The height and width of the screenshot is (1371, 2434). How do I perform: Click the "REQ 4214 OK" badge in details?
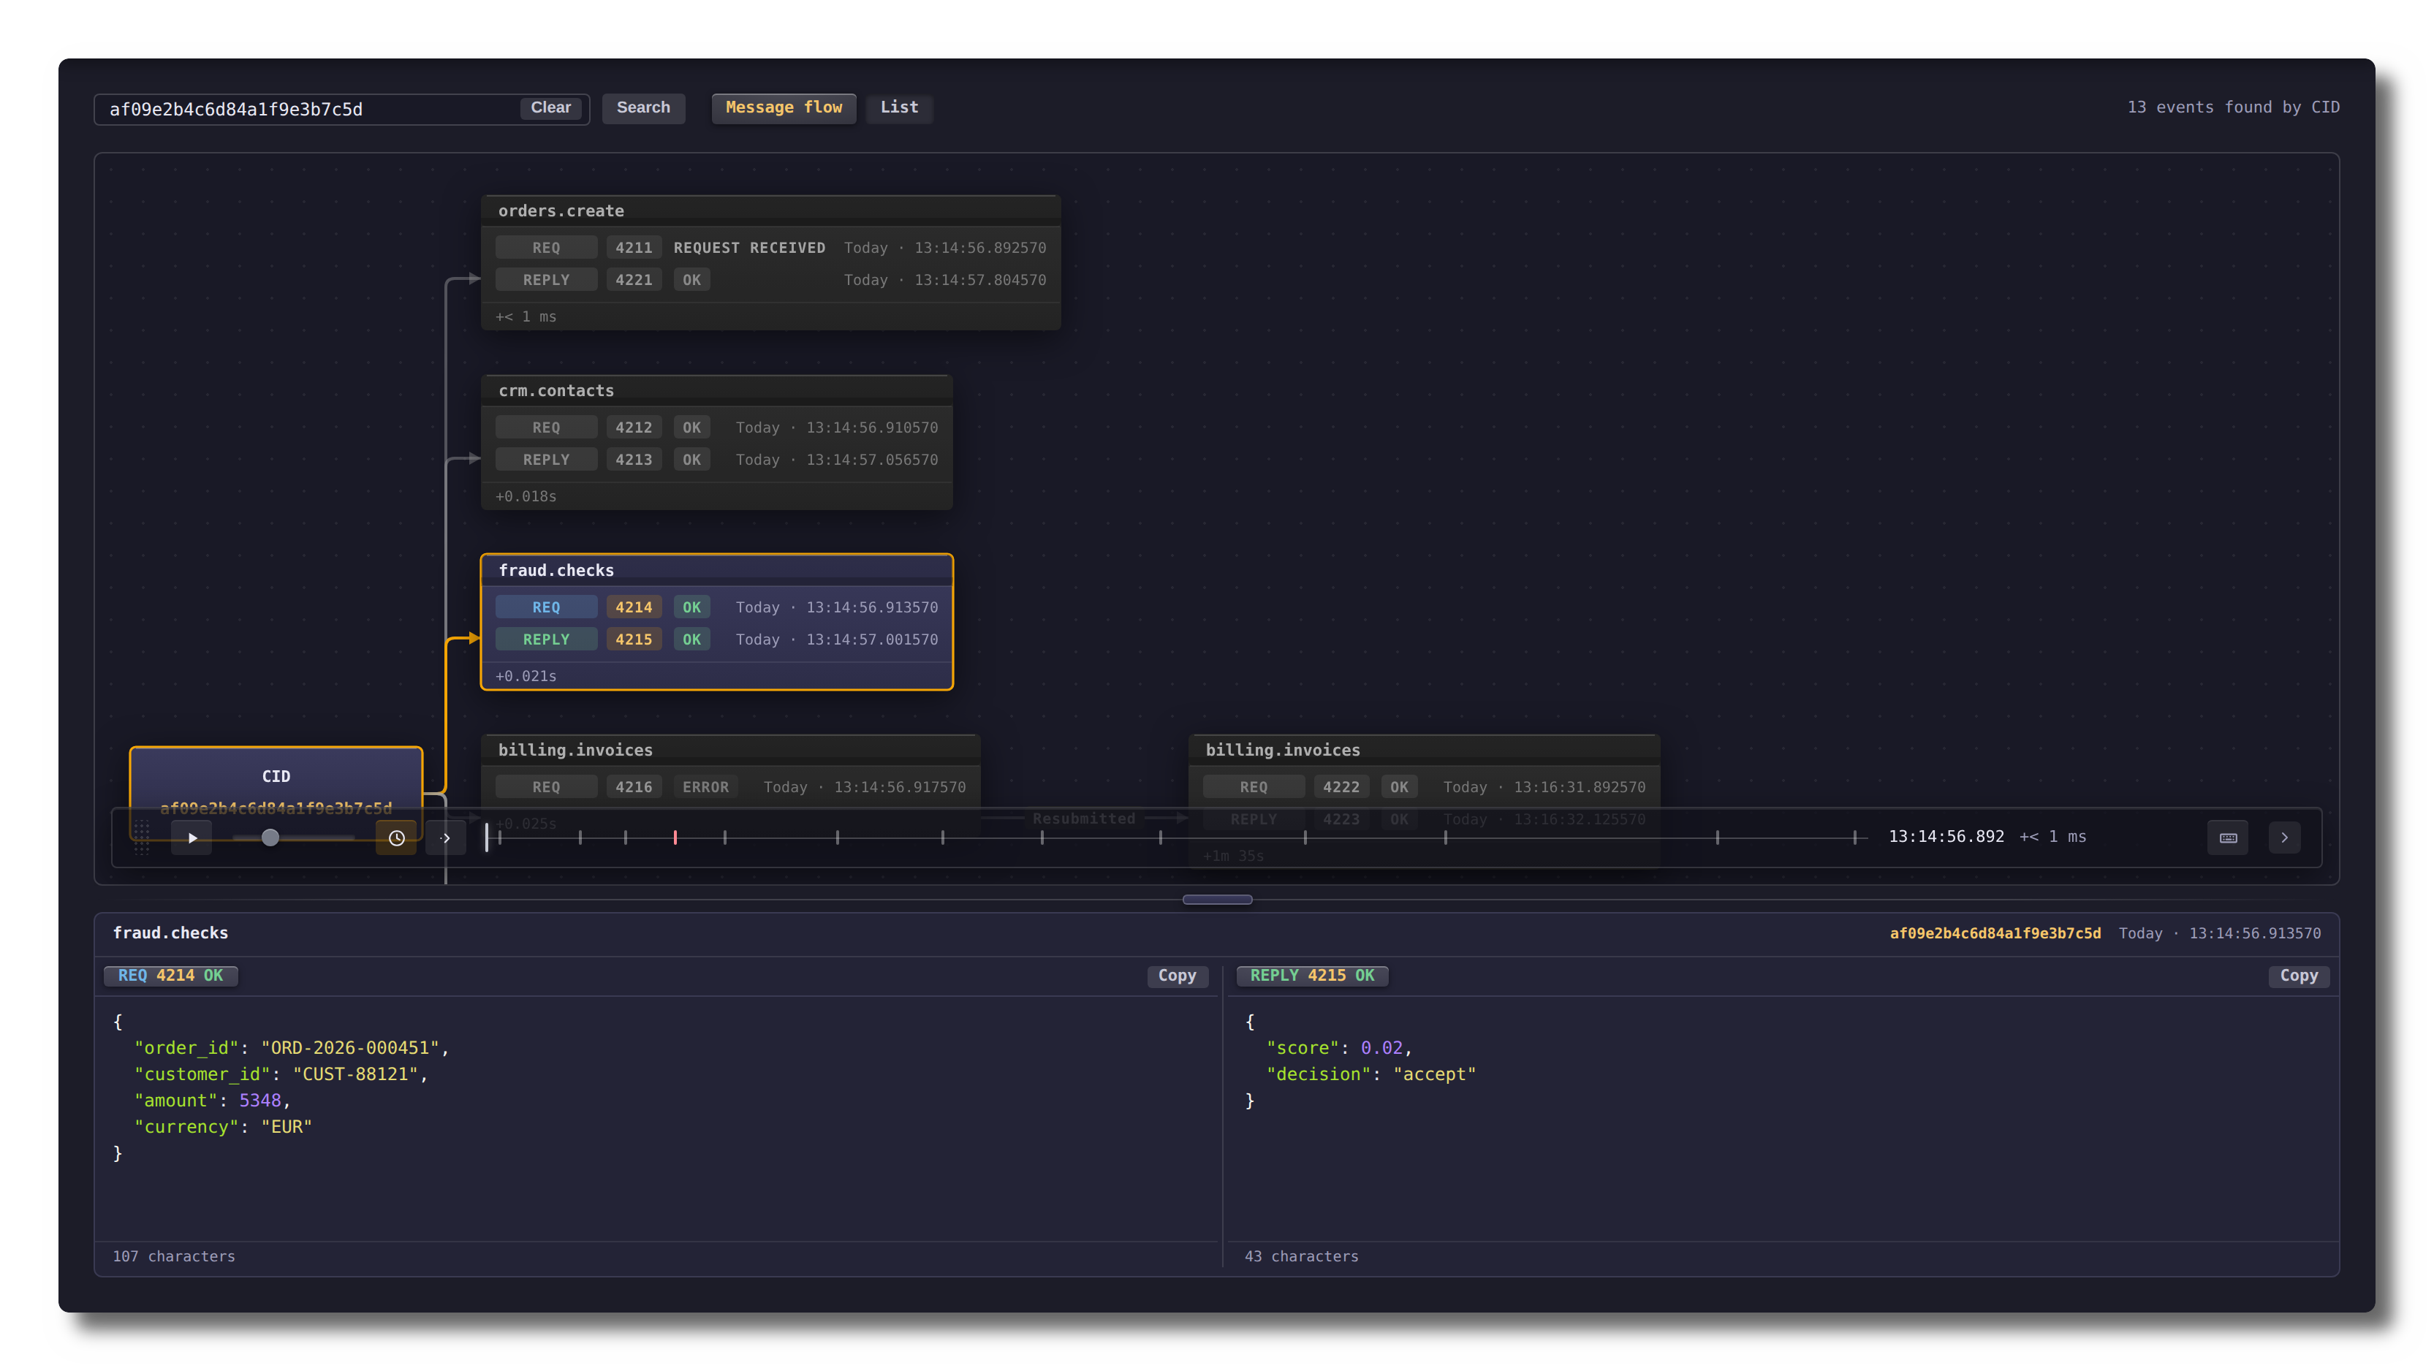(170, 975)
